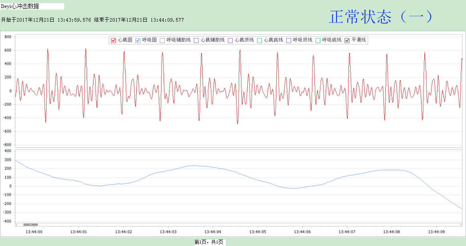466x246 pixels.
Task: Select the Deyi心冲击数据 header text
Action: [x=20, y=6]
